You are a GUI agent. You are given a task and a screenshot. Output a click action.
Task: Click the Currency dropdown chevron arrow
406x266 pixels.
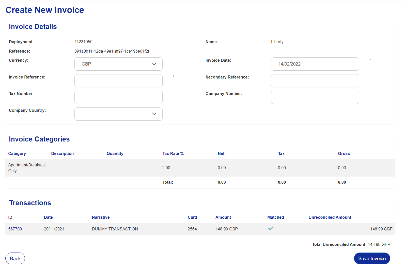154,64
